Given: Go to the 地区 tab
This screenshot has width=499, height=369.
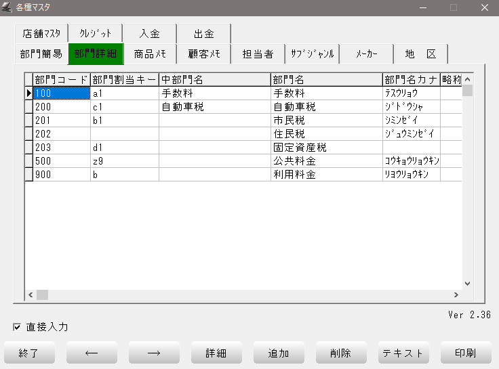Looking at the screenshot, I should click(420, 54).
